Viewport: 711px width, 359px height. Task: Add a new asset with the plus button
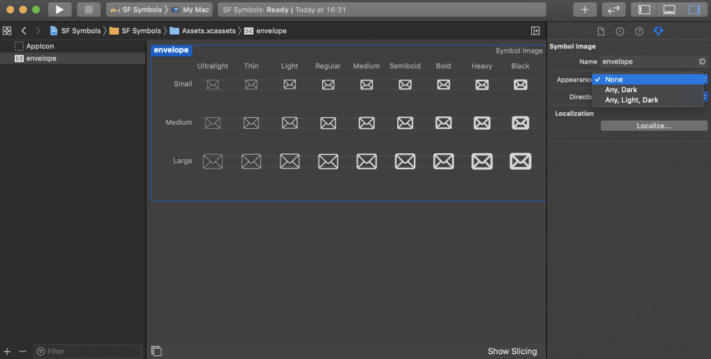(x=7, y=351)
